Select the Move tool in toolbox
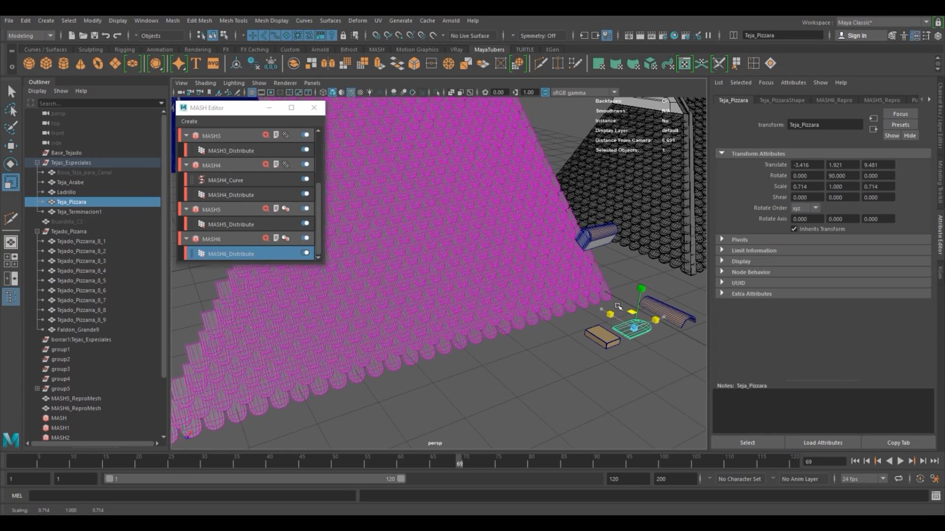The height and width of the screenshot is (531, 945). pyautogui.click(x=11, y=146)
